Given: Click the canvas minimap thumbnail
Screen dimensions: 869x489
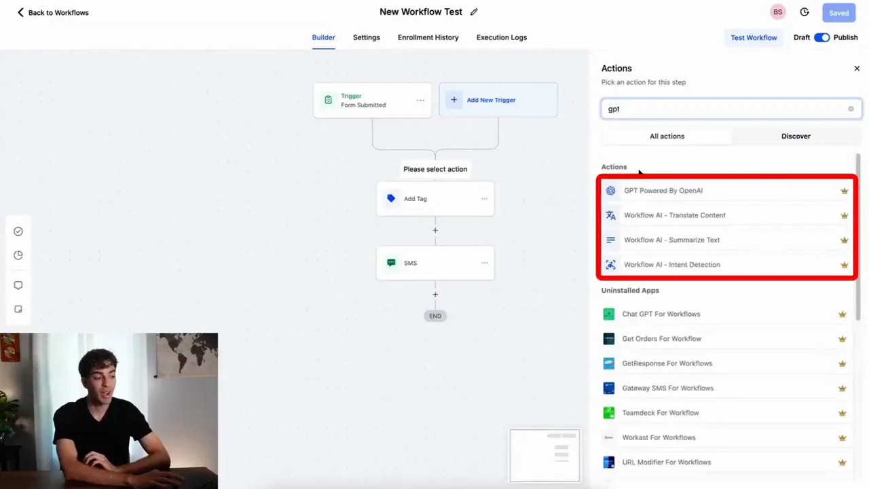Looking at the screenshot, I should (x=545, y=455).
